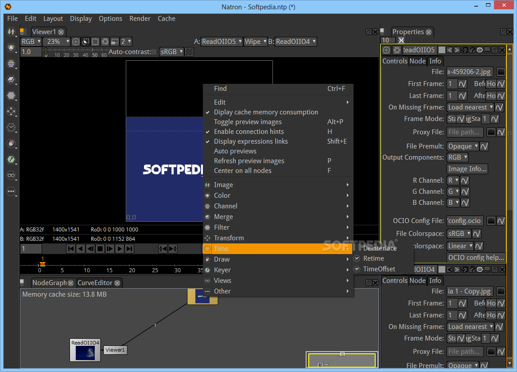Click the region of interest icon
Screen dimensions: 517x372
click(x=95, y=42)
